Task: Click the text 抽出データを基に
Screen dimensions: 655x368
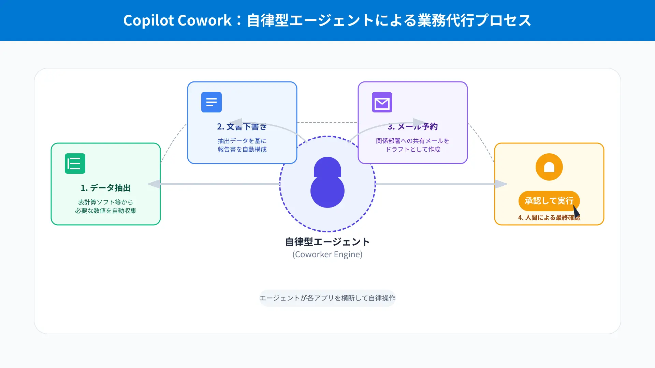Action: (x=242, y=141)
